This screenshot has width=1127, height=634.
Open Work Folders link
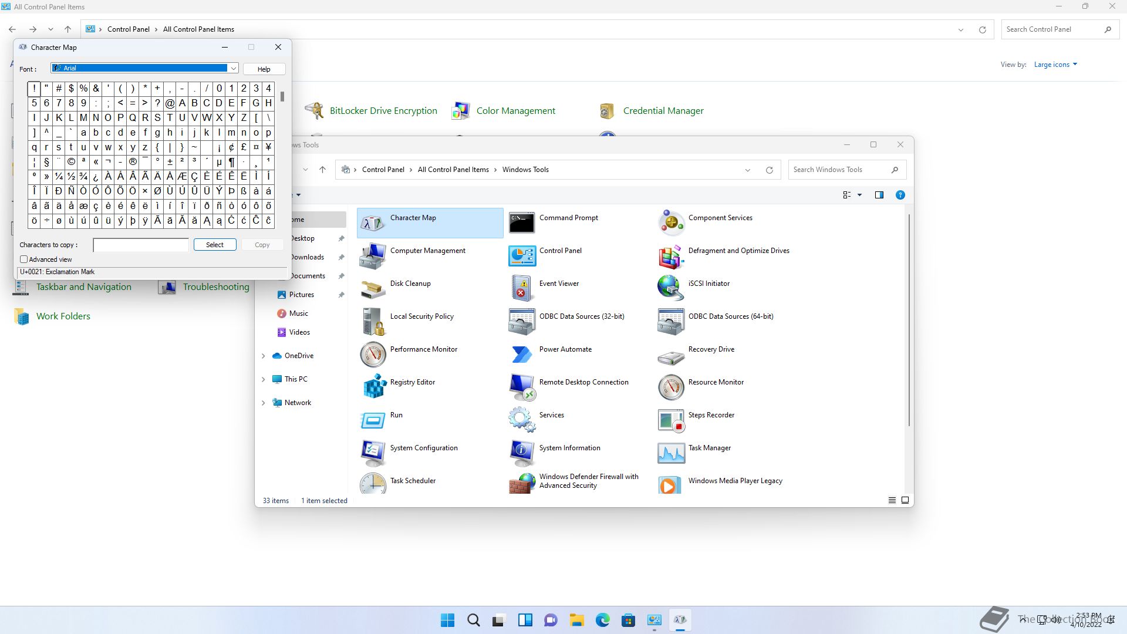pyautogui.click(x=63, y=316)
